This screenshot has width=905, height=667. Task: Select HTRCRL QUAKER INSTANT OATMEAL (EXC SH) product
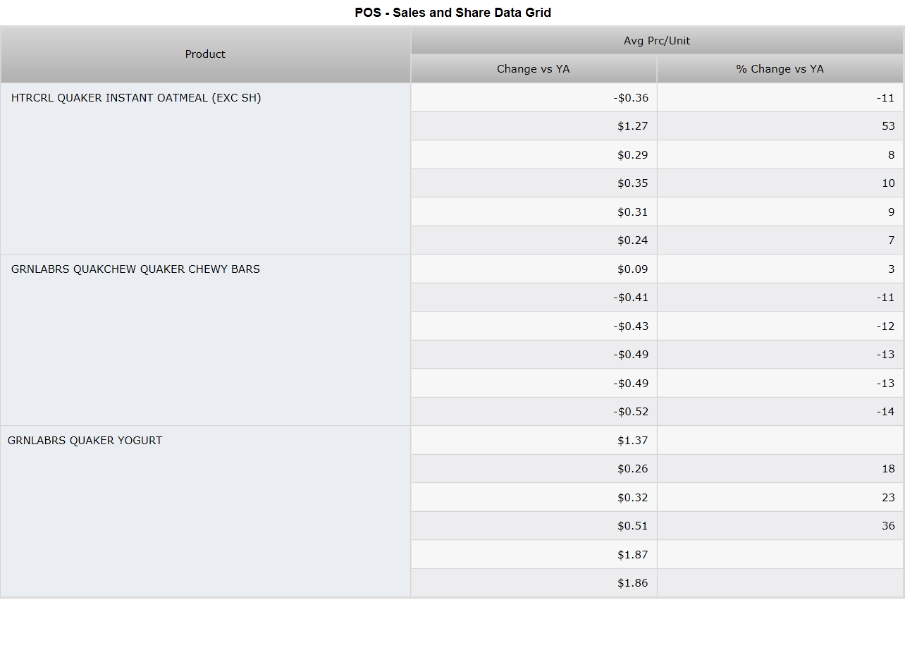click(x=206, y=169)
